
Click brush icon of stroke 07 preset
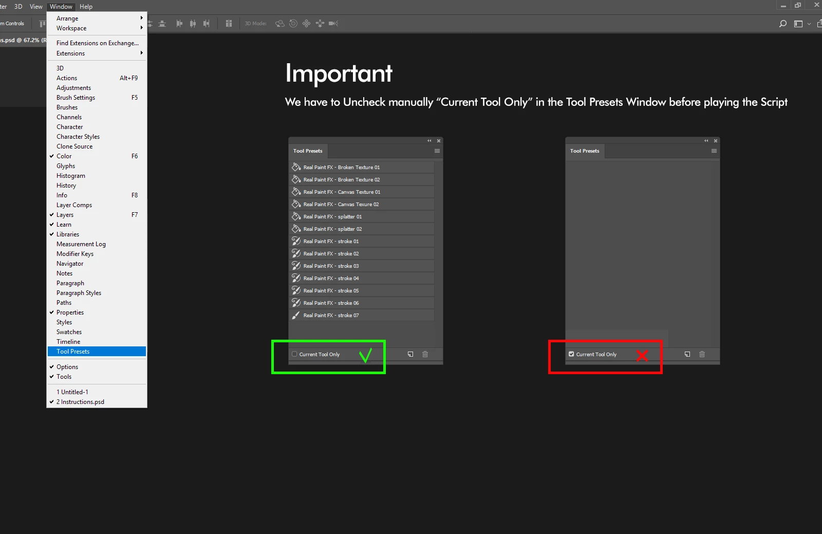pyautogui.click(x=296, y=315)
